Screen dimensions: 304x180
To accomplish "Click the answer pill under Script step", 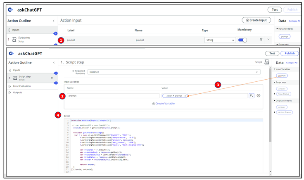I will click(x=282, y=89).
